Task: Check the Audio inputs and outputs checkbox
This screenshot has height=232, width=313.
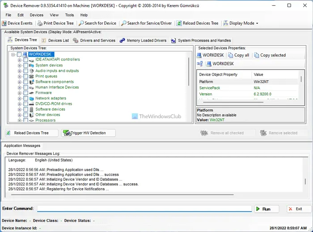Action: tap(26, 71)
